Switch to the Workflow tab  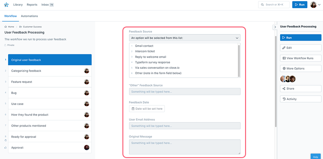pos(10,16)
